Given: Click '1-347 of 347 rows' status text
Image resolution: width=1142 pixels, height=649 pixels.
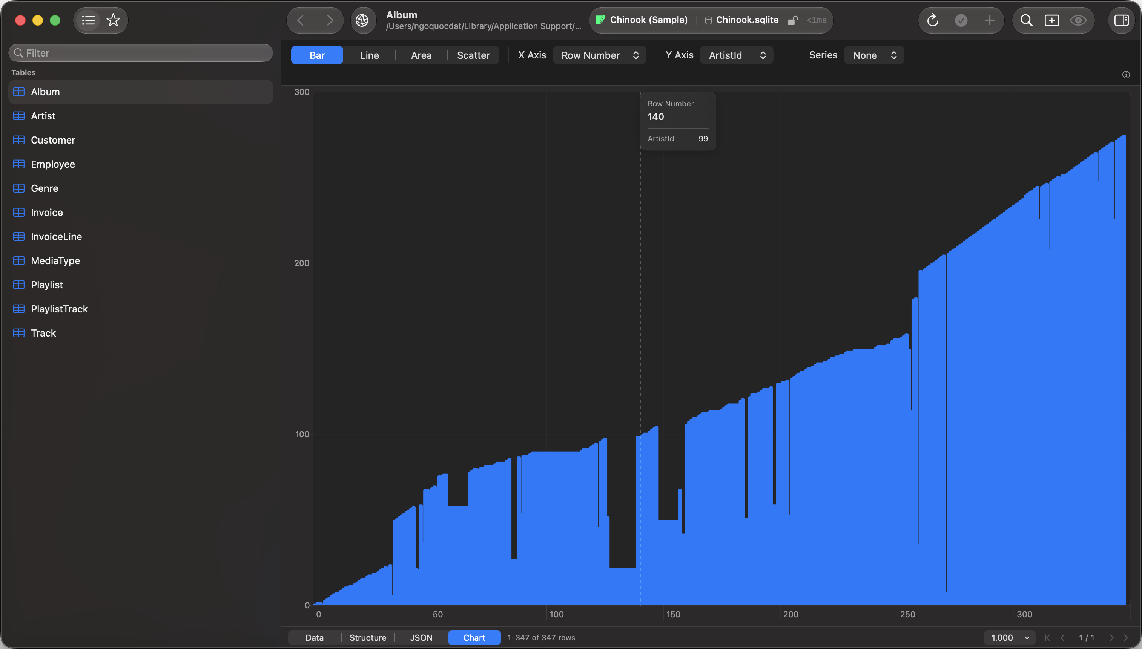Looking at the screenshot, I should (x=541, y=637).
